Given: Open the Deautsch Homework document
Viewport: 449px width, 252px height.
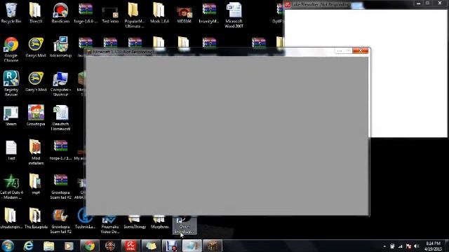Looking at the screenshot, I should pos(60,118).
